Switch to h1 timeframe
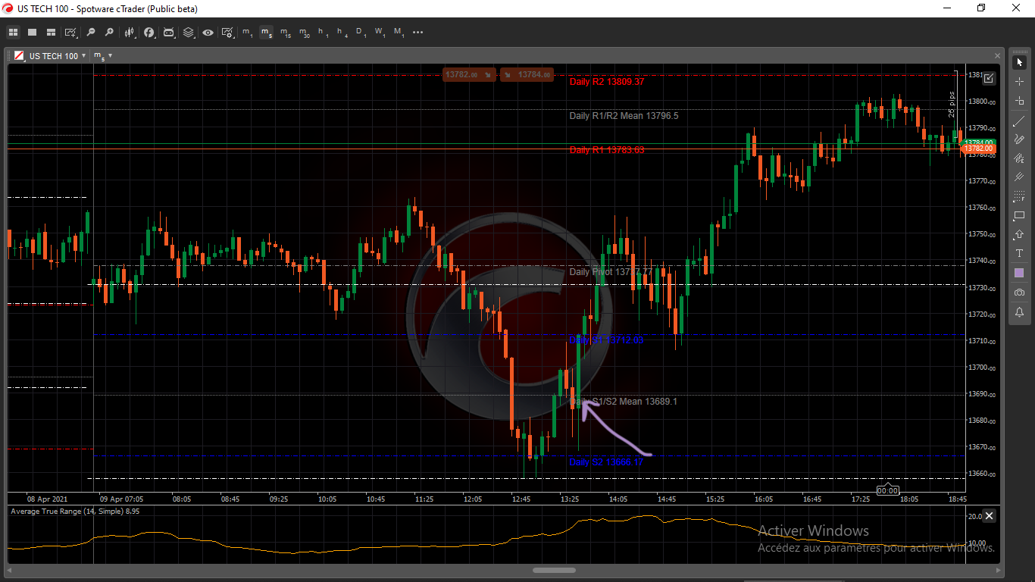Viewport: 1035px width, 582px height. click(x=323, y=33)
